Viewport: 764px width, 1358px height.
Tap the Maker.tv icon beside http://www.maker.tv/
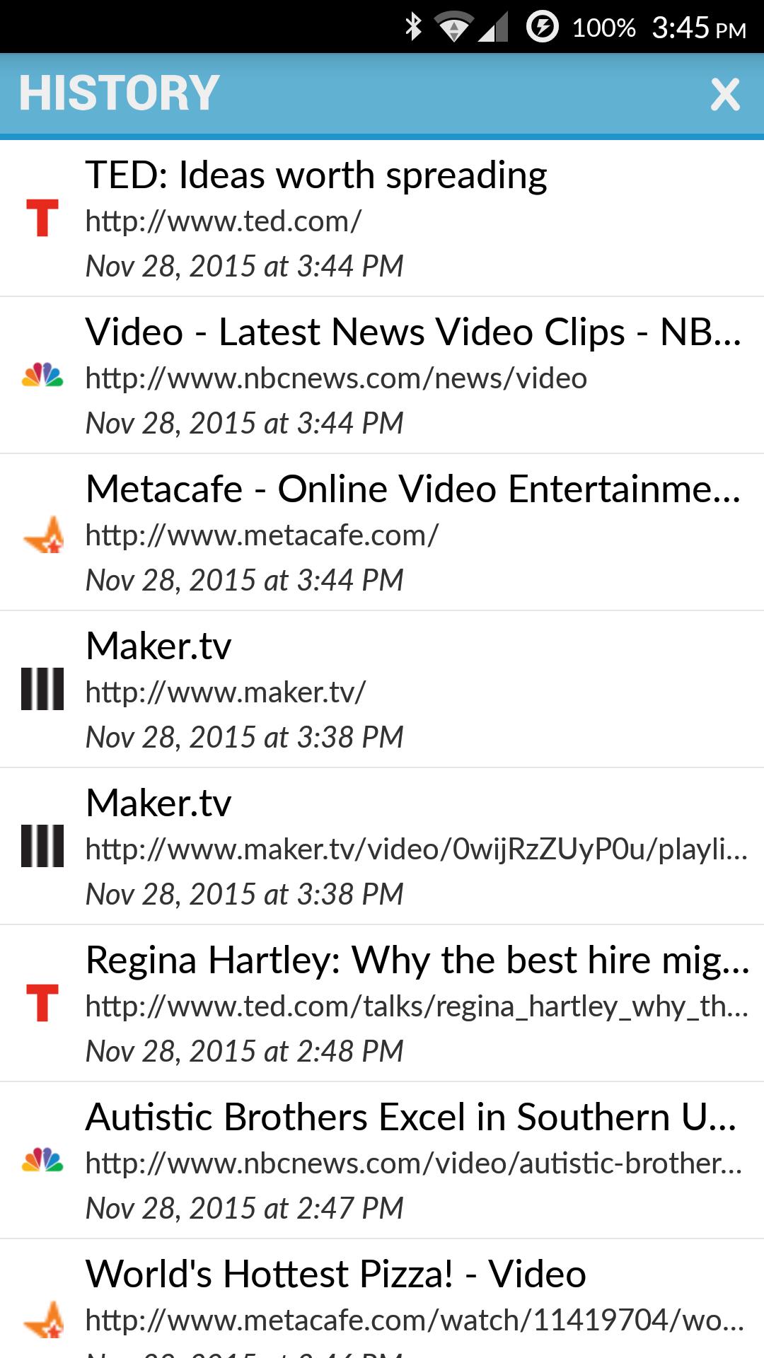pyautogui.click(x=42, y=689)
